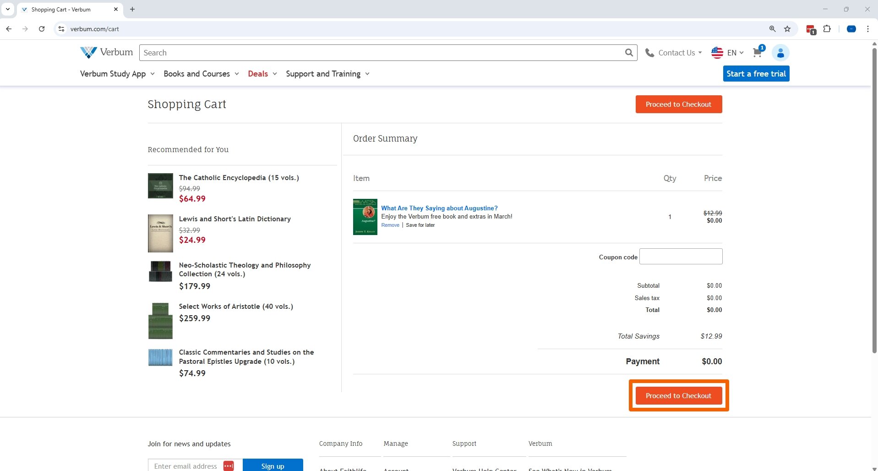
Task: Expand Books and Courses menu
Action: pos(201,74)
